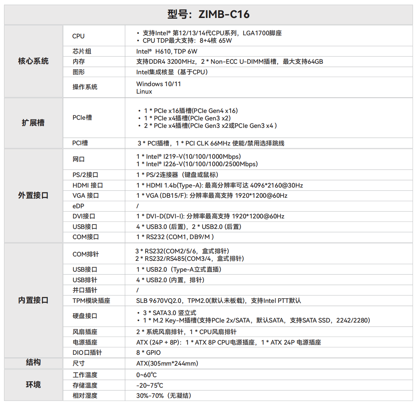Image resolution: width=417 pixels, height=406 pixels.
Task: Click the 内置接口 category cell
Action: (33, 300)
